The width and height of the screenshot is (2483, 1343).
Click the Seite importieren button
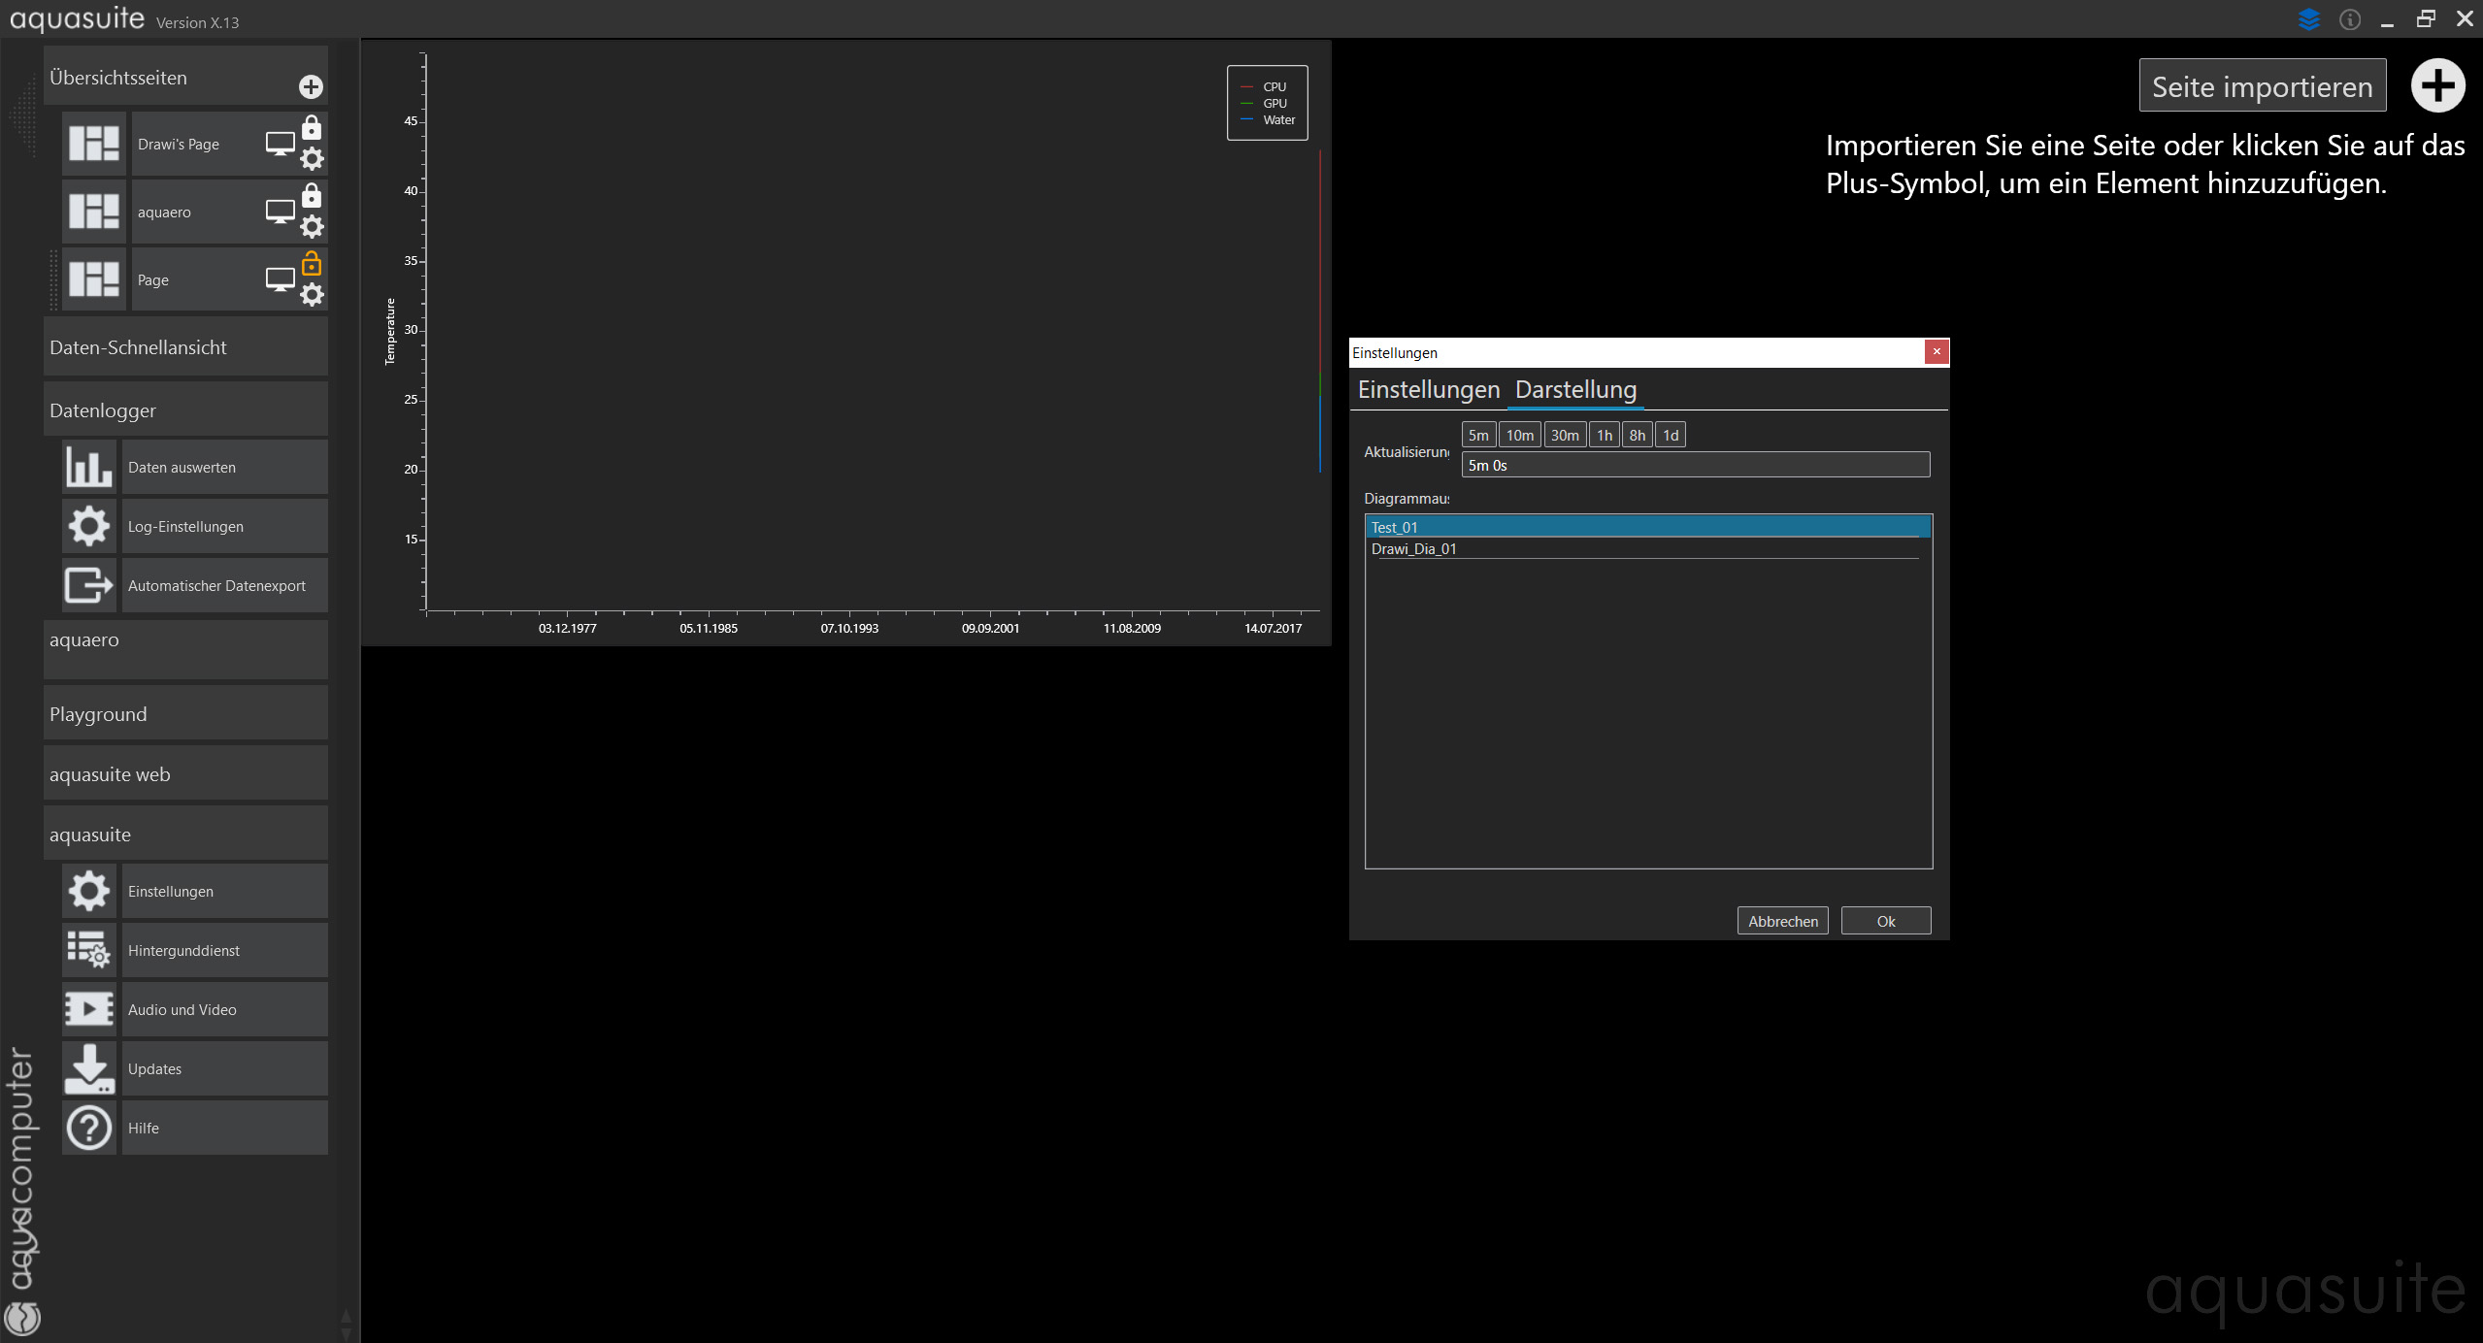click(x=2262, y=86)
